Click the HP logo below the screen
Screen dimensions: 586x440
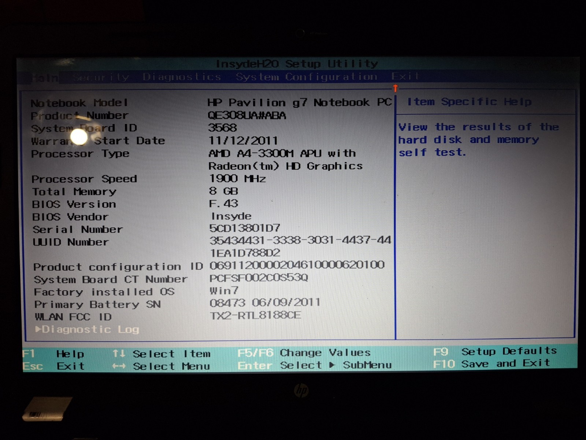pos(301,391)
